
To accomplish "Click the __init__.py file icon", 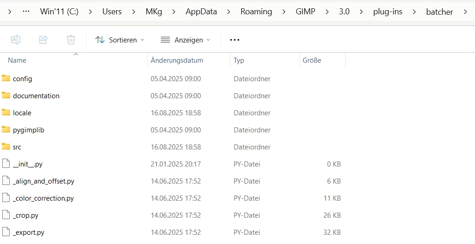I will click(x=6, y=164).
